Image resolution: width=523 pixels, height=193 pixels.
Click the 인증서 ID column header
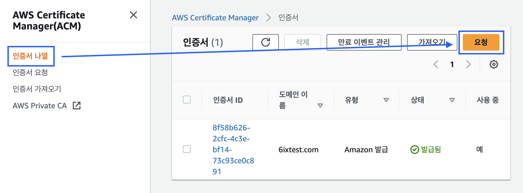pos(228,100)
